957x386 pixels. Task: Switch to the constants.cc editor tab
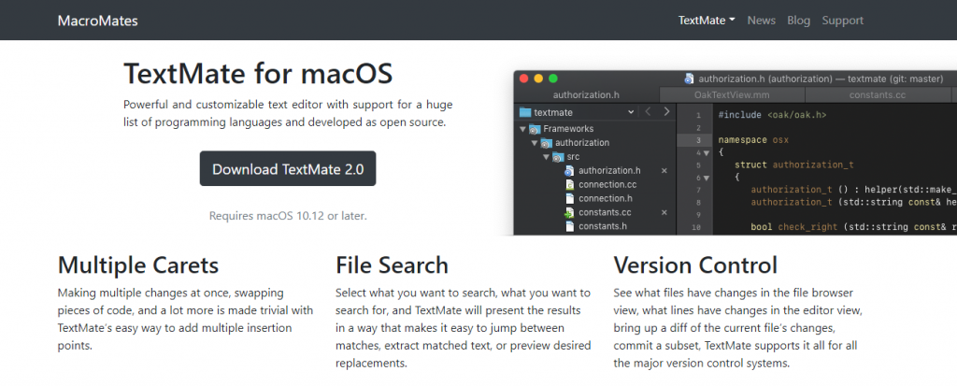(875, 94)
